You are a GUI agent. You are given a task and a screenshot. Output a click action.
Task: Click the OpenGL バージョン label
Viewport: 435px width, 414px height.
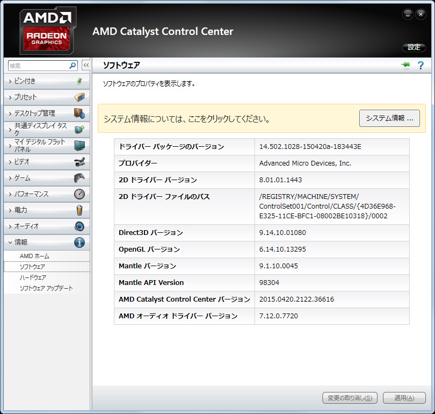[149, 249]
